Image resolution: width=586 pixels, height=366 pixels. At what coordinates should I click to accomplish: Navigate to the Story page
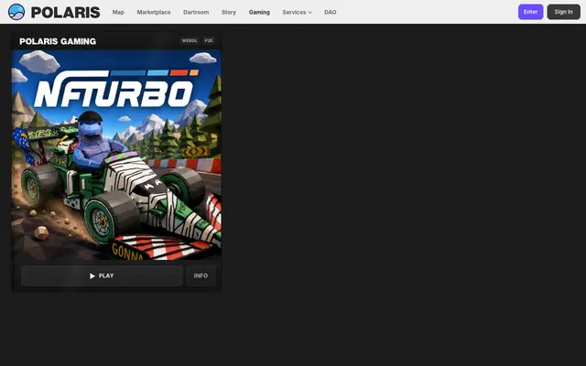point(229,12)
